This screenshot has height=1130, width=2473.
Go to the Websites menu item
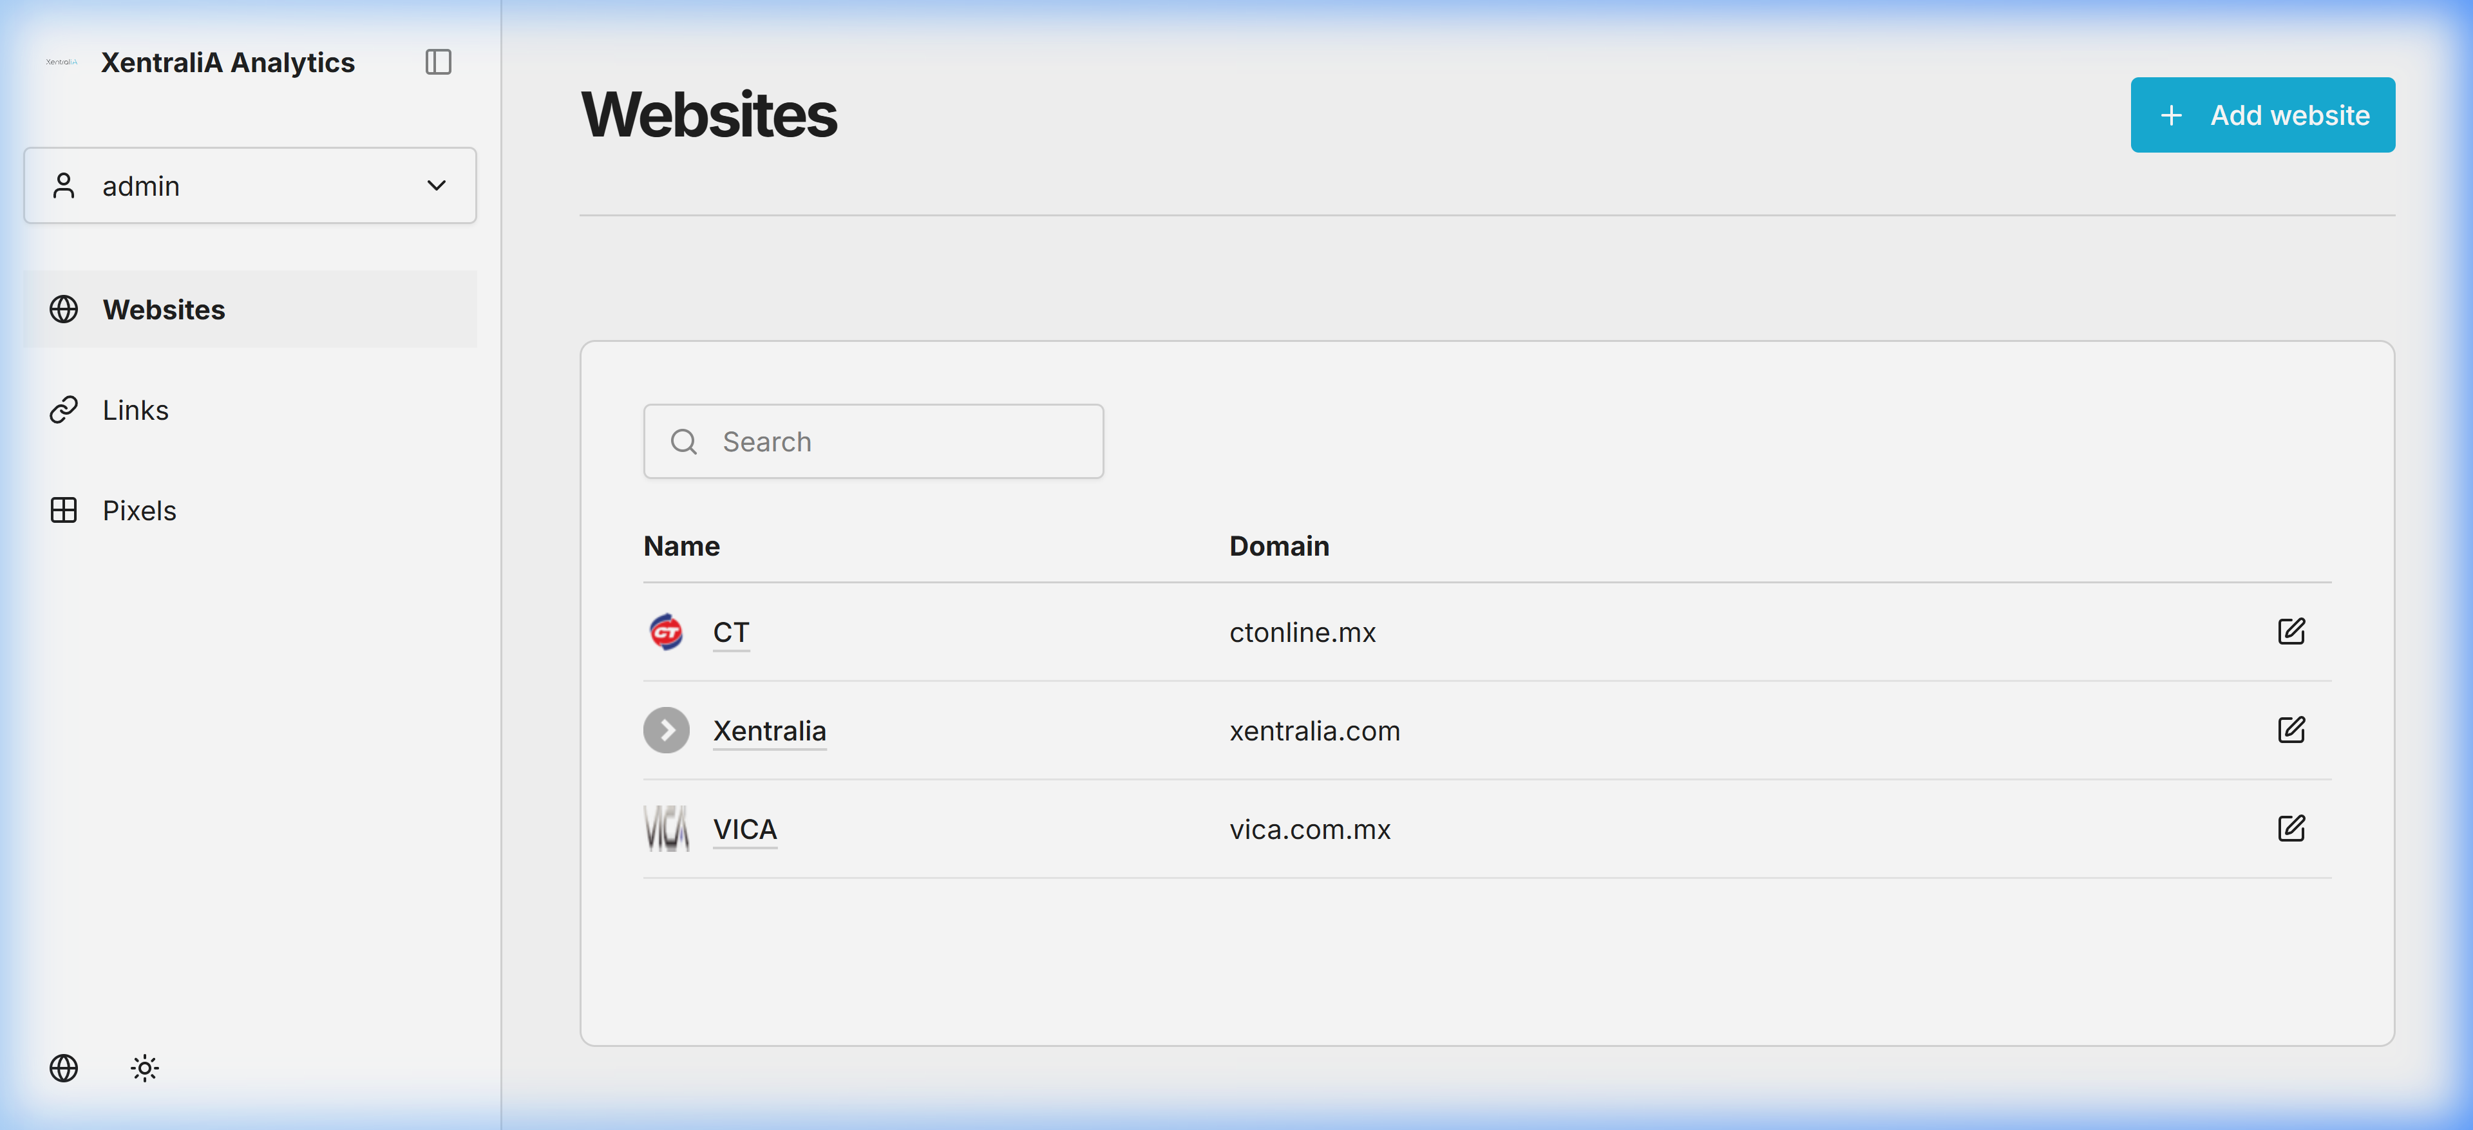coord(163,309)
